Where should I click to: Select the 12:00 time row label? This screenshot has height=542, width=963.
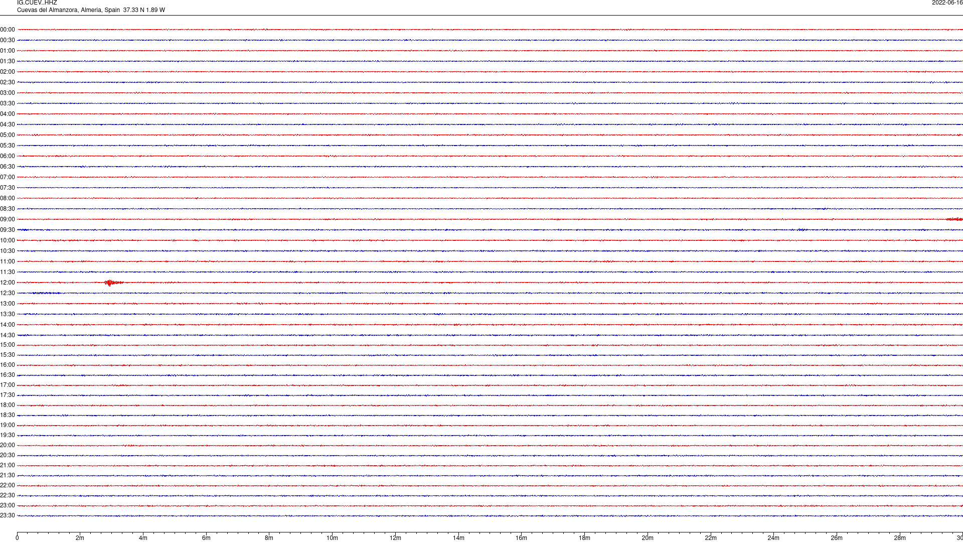[8, 283]
